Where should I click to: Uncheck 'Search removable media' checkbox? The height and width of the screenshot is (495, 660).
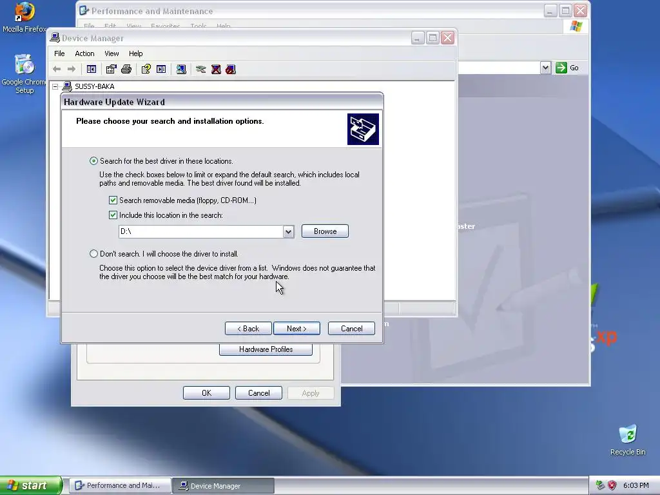[x=113, y=200]
